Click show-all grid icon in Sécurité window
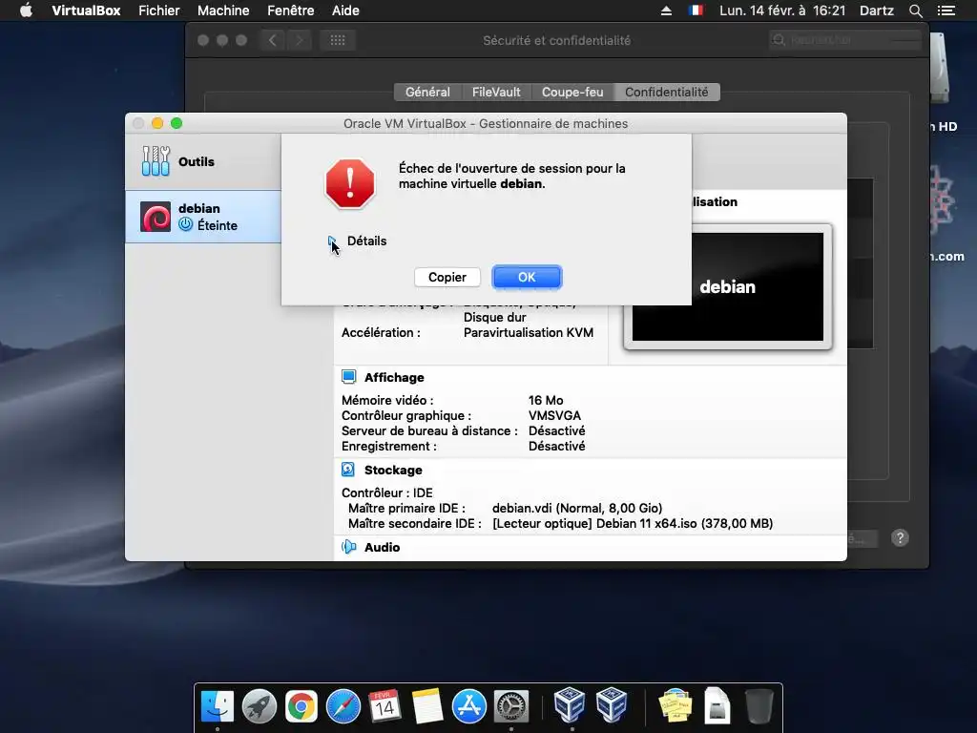The height and width of the screenshot is (733, 977). click(x=338, y=40)
